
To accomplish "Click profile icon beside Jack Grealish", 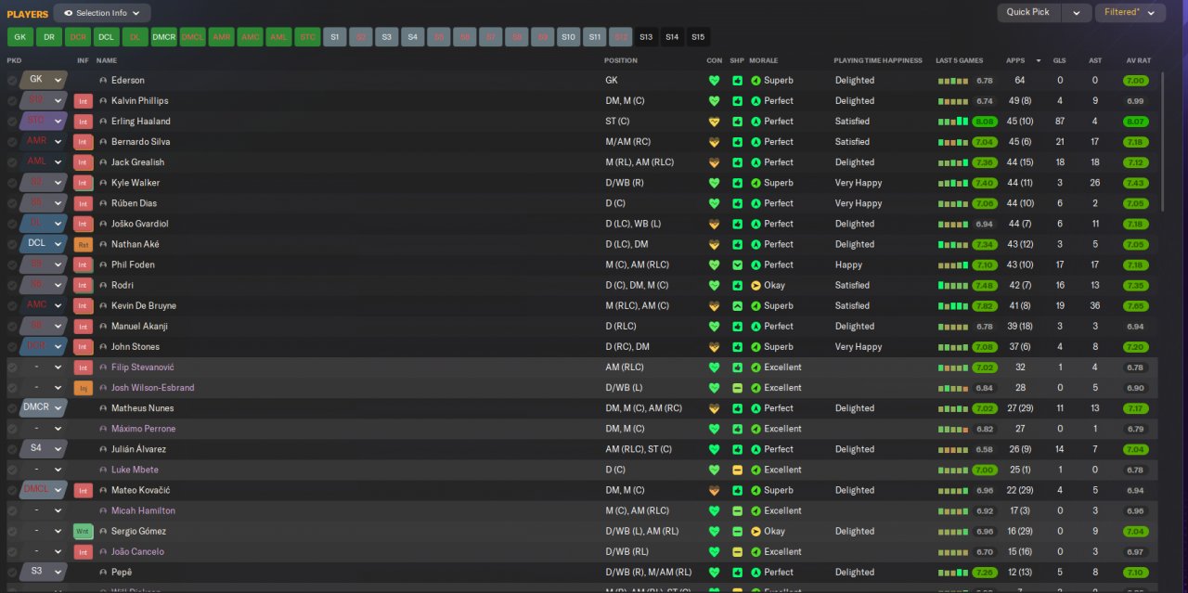I will pyautogui.click(x=103, y=162).
